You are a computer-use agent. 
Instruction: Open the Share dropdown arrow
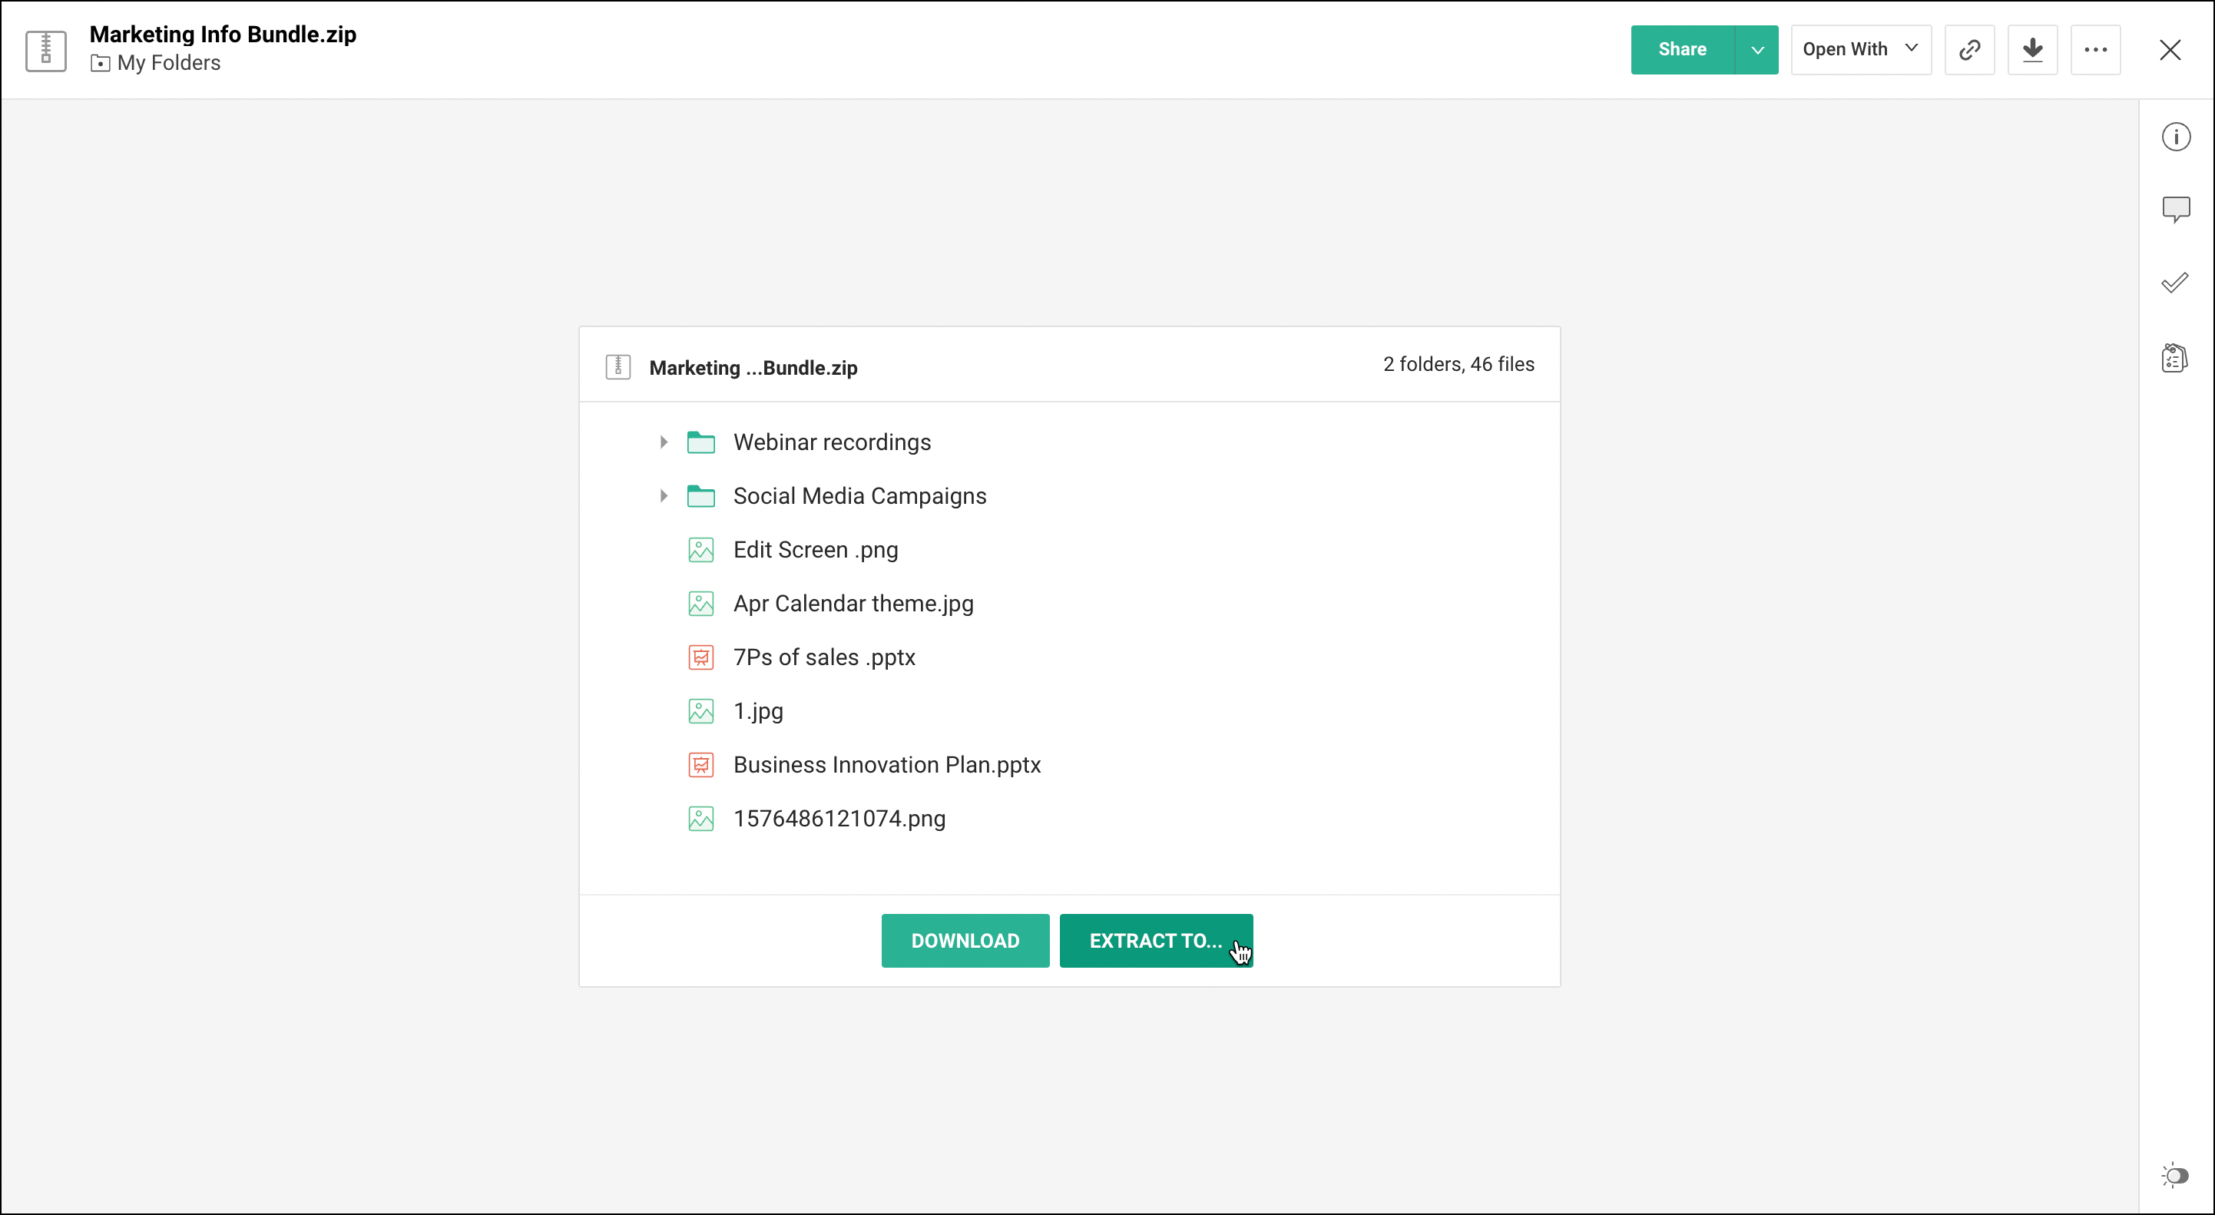click(1757, 50)
